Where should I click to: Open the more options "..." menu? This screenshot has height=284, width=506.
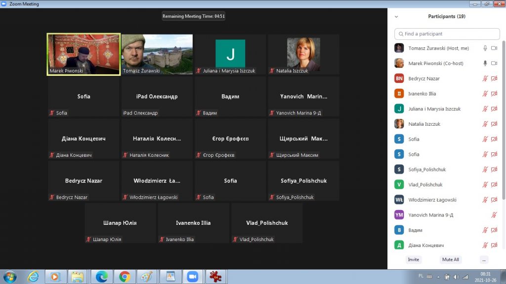pos(484,259)
